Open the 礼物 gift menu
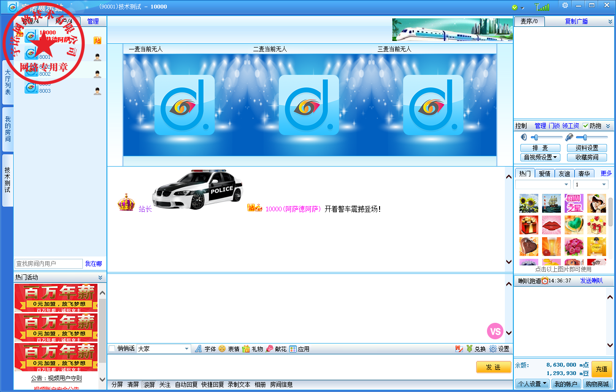Screen dimensions: 616x392 tap(252, 349)
